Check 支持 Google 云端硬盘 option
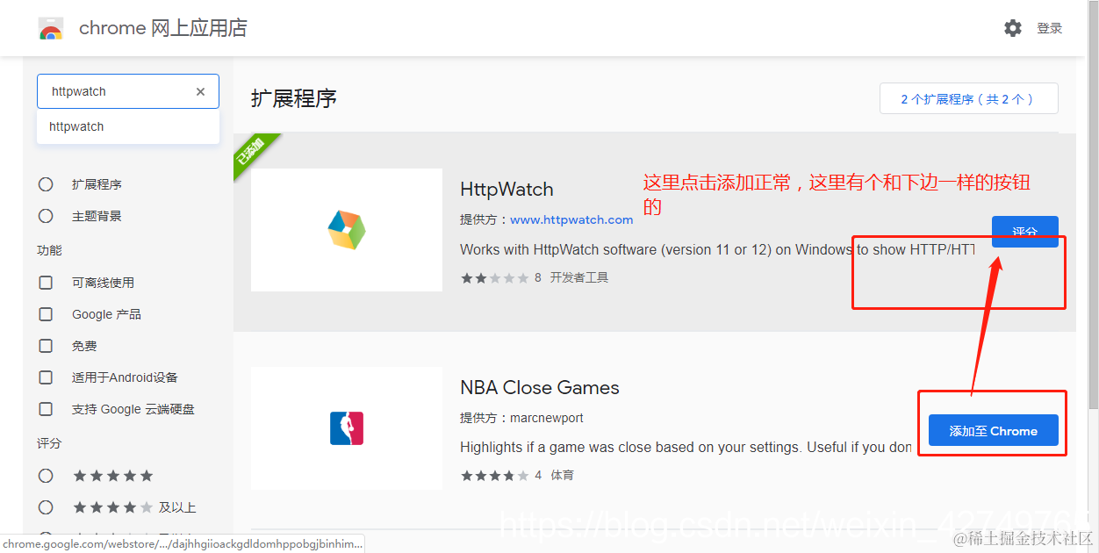Viewport: 1099px width, 553px height. coord(46,409)
